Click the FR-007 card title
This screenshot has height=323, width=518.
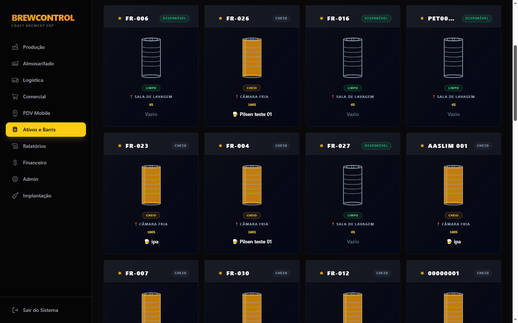click(x=137, y=273)
